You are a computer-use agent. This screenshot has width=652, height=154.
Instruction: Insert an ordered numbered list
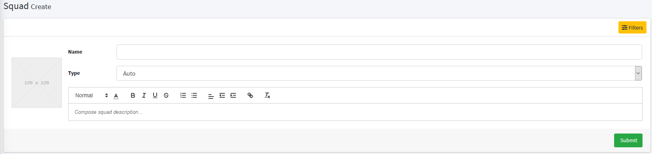tap(183, 95)
